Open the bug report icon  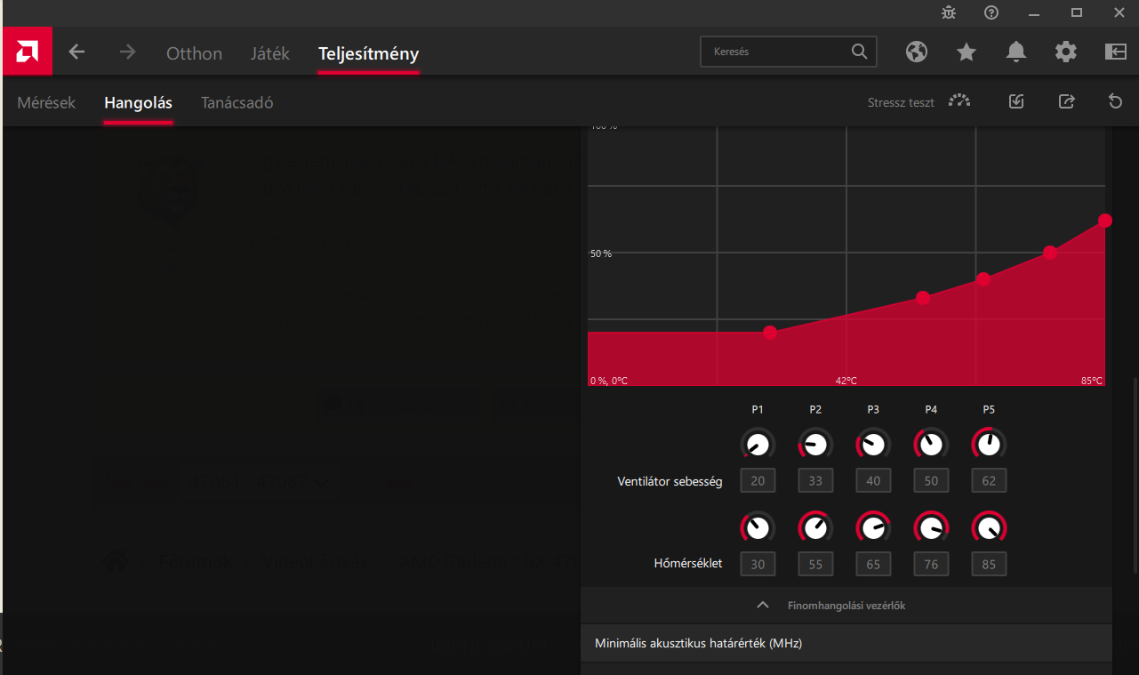click(x=949, y=12)
